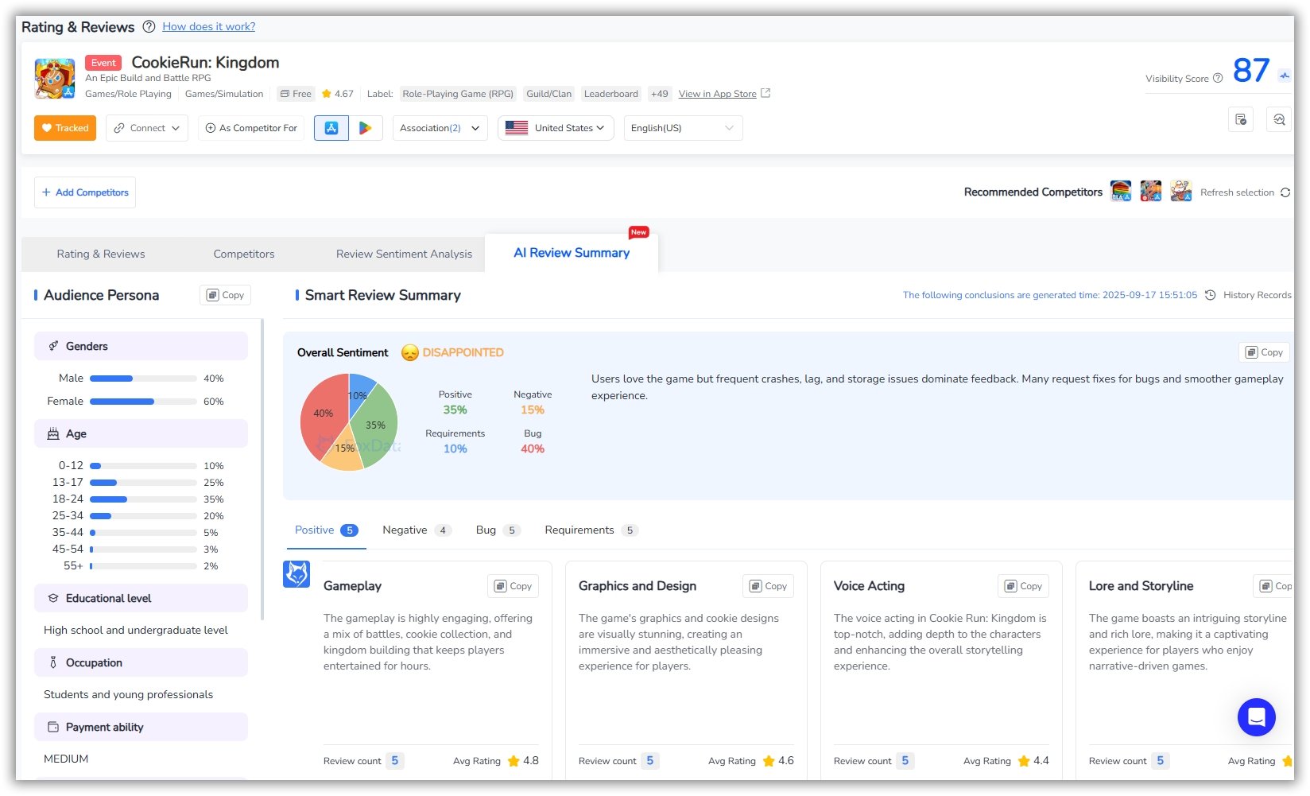The width and height of the screenshot is (1310, 796).
Task: Click the Leaderboard label tag
Action: coord(610,94)
